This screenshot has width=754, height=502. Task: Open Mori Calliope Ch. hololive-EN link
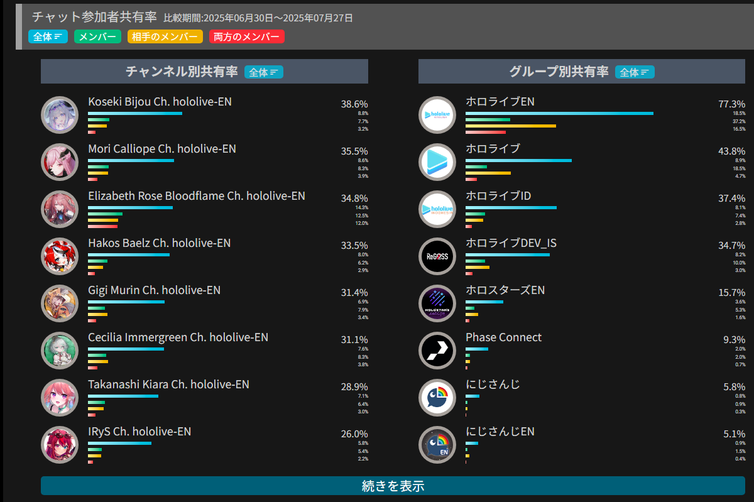coord(162,149)
